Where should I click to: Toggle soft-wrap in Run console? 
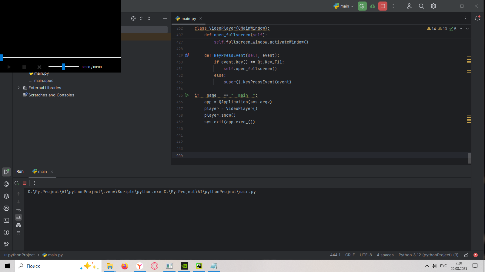coord(18,209)
